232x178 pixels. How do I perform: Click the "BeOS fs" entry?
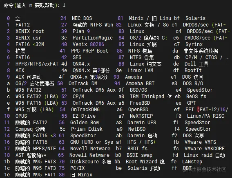[x=196, y=97]
